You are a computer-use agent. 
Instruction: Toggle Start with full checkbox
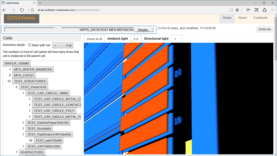[x=29, y=45]
